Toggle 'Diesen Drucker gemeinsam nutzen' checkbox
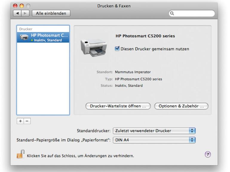The image size is (230, 172). (117, 49)
